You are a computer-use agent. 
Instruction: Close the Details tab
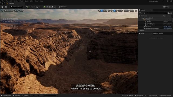[x=151, y=33]
